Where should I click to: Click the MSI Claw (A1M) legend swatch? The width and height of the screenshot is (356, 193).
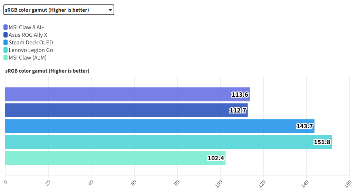6,57
